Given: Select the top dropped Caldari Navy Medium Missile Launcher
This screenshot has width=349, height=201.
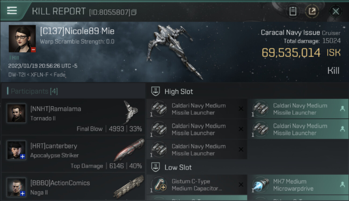Looking at the screenshot, I should (298, 109).
